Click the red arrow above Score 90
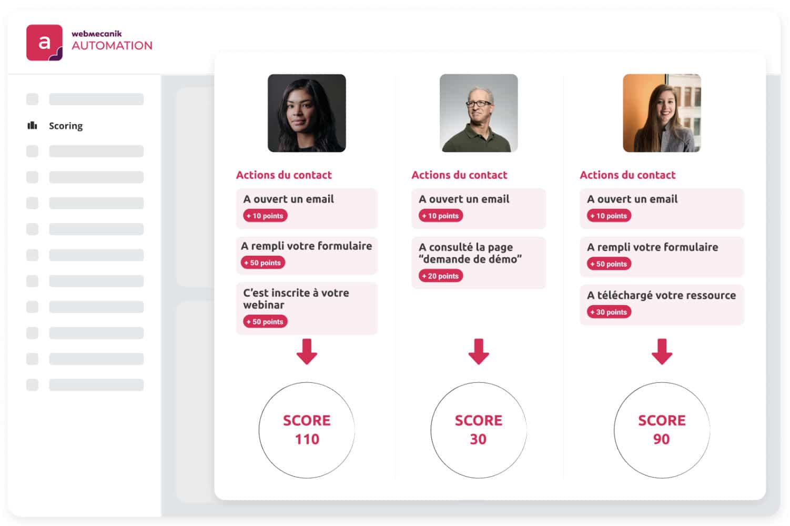 click(662, 351)
